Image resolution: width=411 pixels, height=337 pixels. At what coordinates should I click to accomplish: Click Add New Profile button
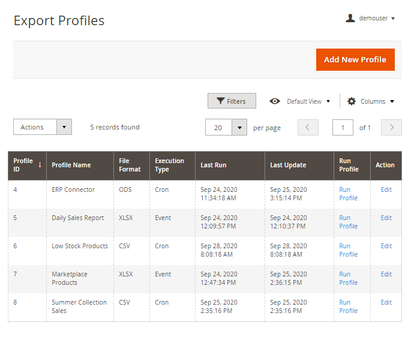[355, 60]
